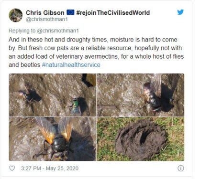Open the Chris Gibson display name
200x179 pixels.
(x=45, y=12)
